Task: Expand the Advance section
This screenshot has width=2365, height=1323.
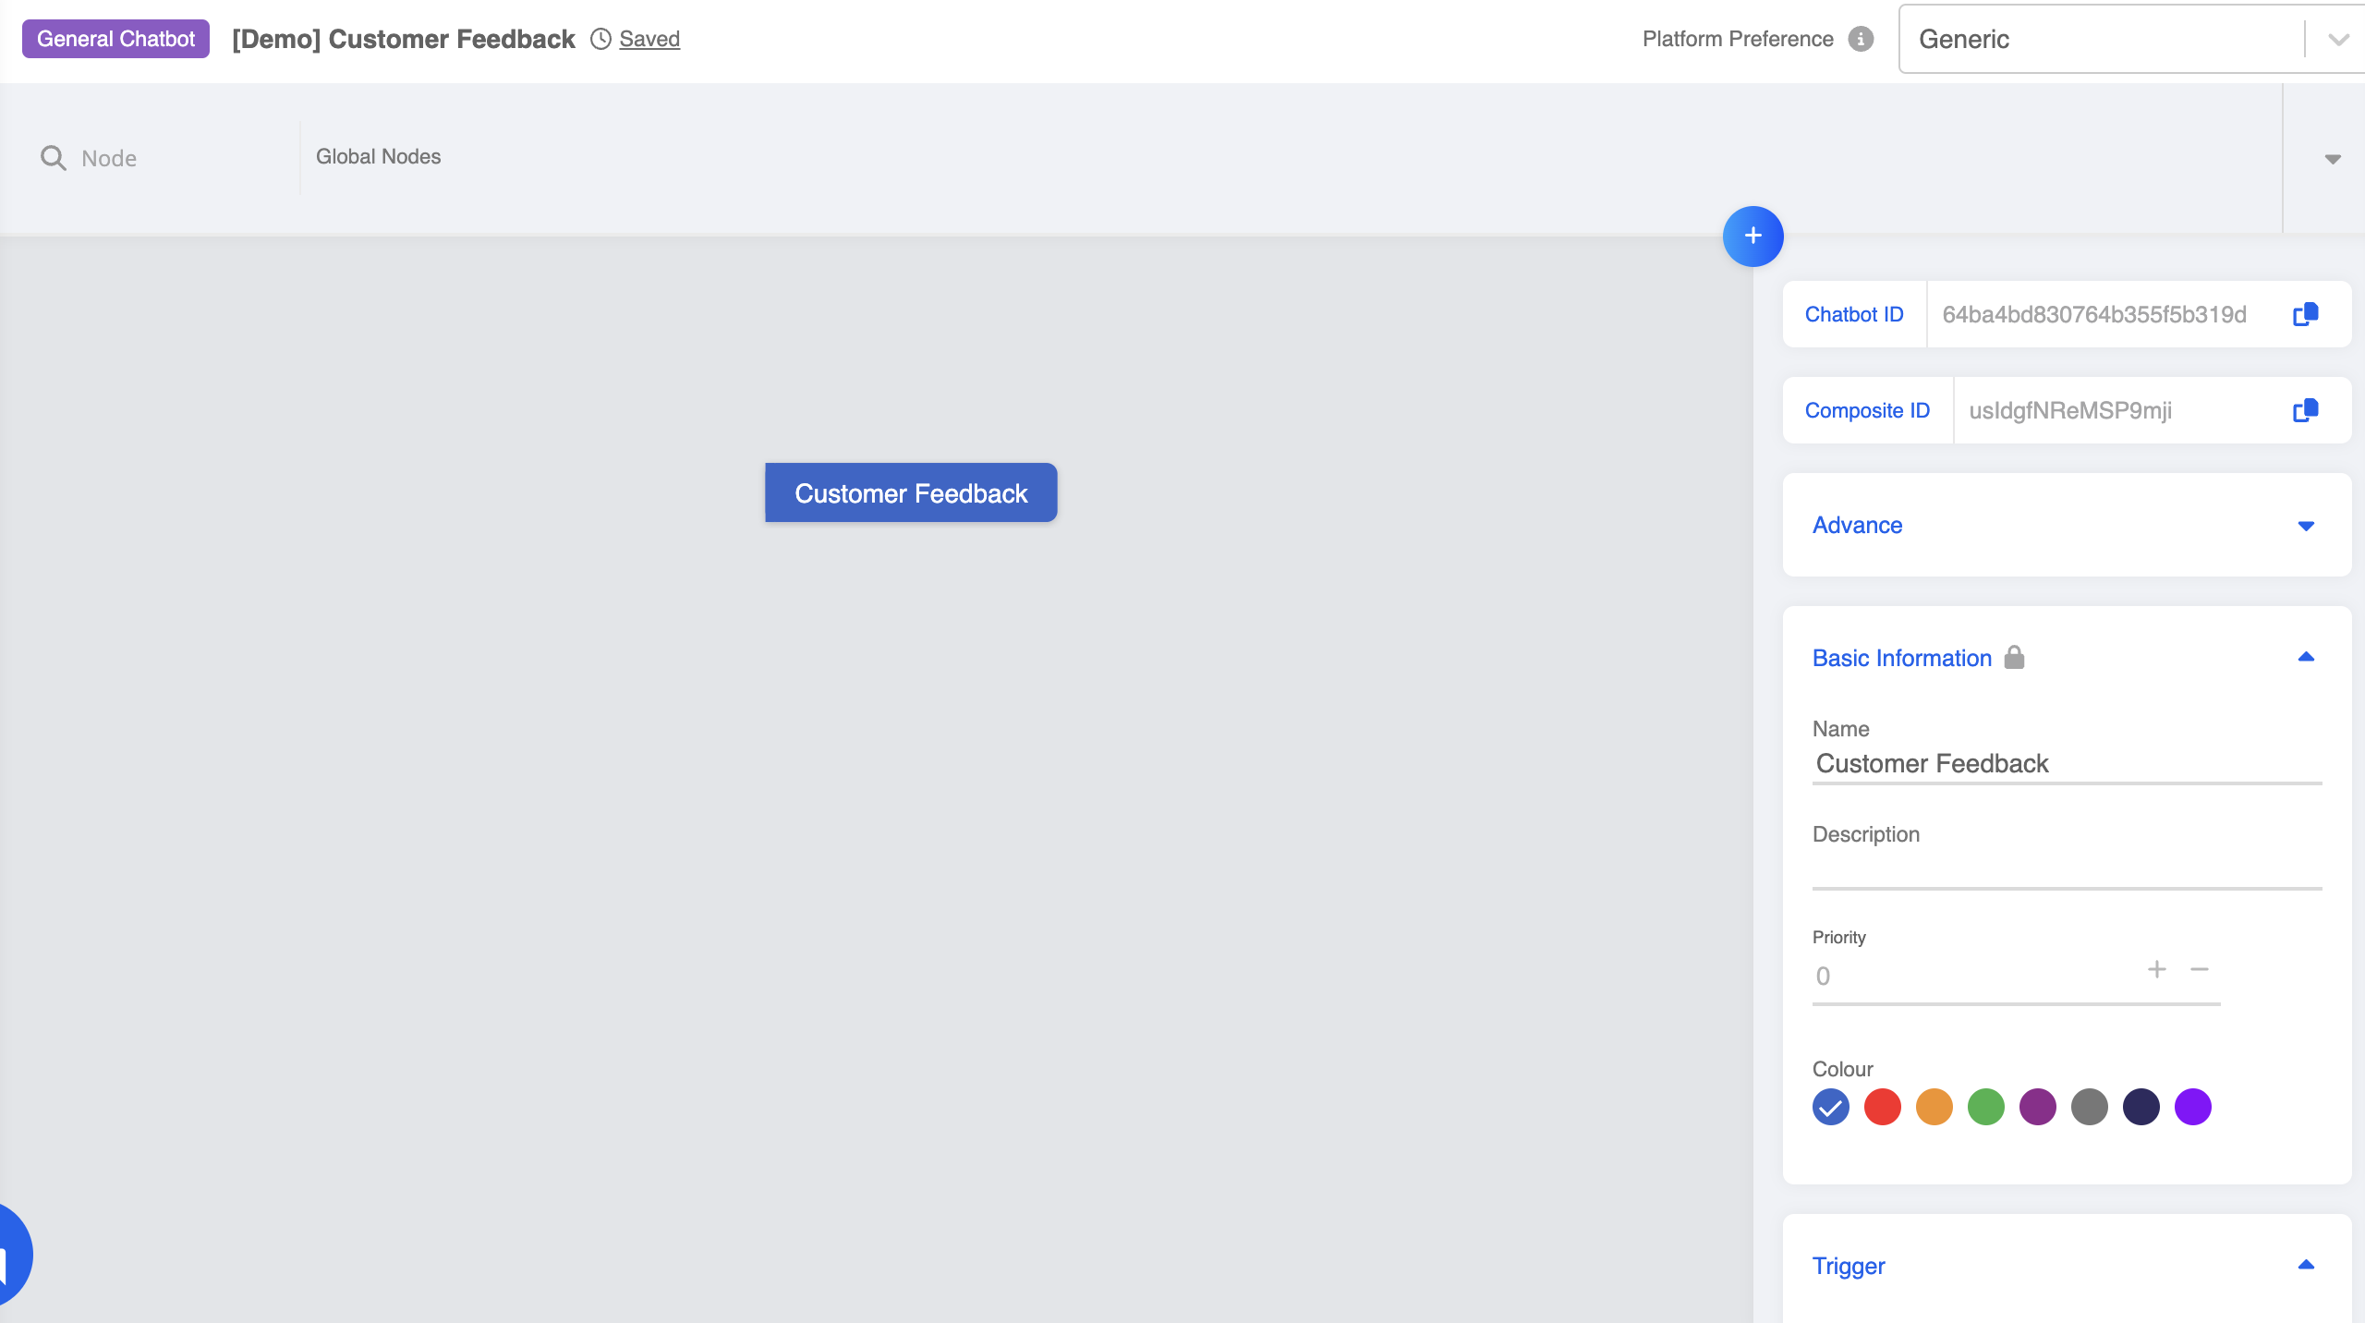Action: point(2305,526)
